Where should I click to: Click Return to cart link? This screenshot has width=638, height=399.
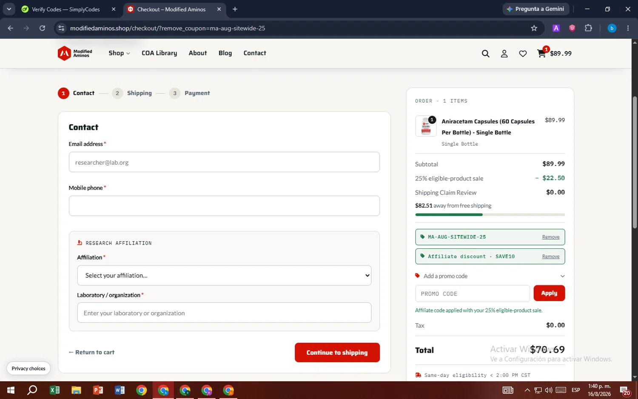pyautogui.click(x=91, y=352)
